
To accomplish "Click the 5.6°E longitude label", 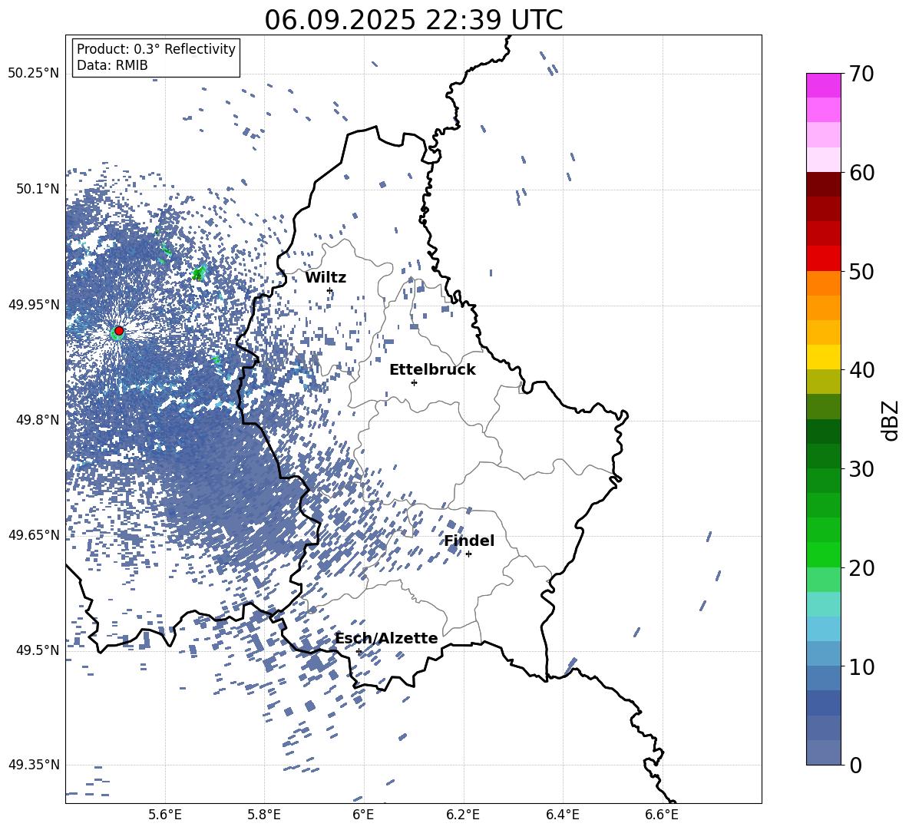I will coord(165,815).
